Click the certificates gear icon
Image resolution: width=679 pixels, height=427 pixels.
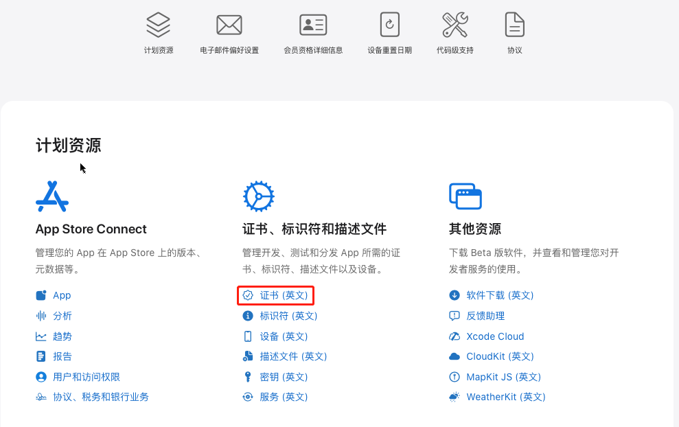tap(259, 196)
